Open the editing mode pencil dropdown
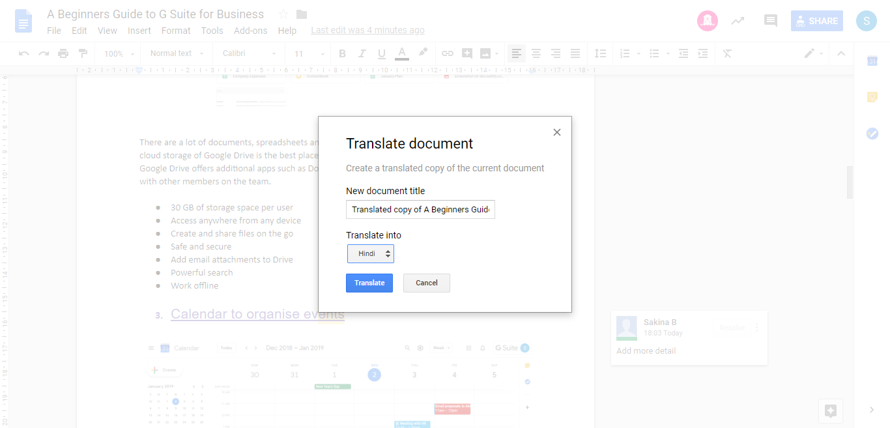 814,53
